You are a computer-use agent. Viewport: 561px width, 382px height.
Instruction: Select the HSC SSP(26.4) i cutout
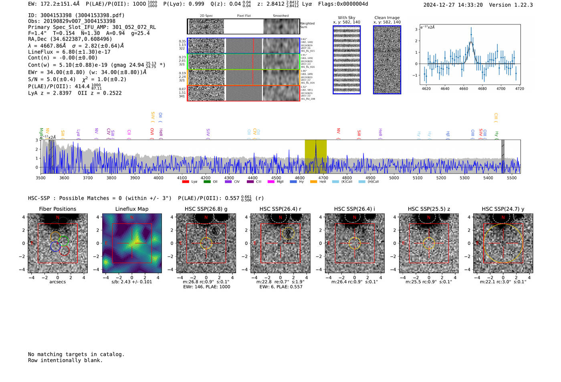tap(354, 243)
